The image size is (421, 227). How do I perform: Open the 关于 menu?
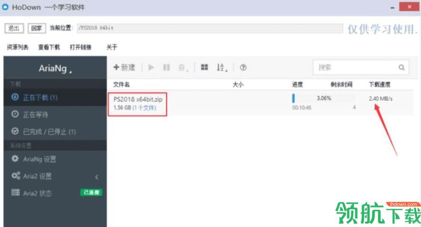112,47
